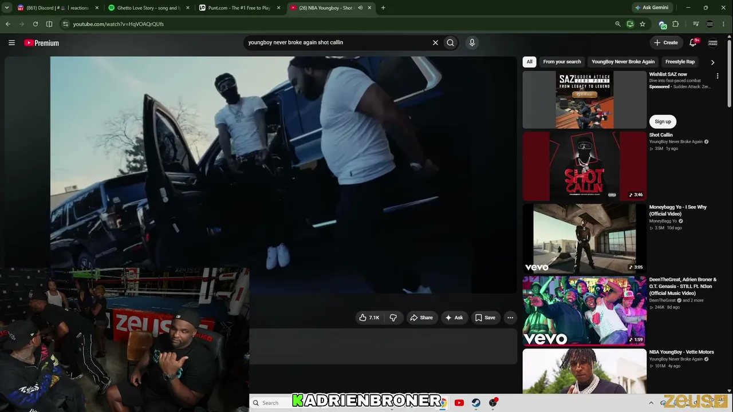
Task: Open the NBA YoungBoy - Vette Motors title
Action: 681,352
